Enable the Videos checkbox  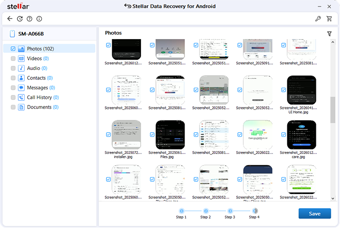13,59
